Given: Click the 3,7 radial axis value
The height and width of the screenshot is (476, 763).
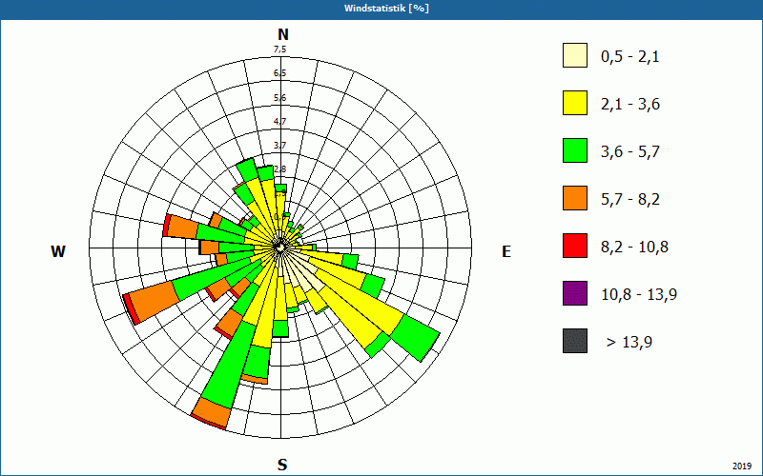Looking at the screenshot, I should pos(279,146).
